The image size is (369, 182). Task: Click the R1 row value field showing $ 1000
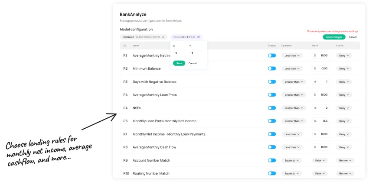click(x=321, y=55)
